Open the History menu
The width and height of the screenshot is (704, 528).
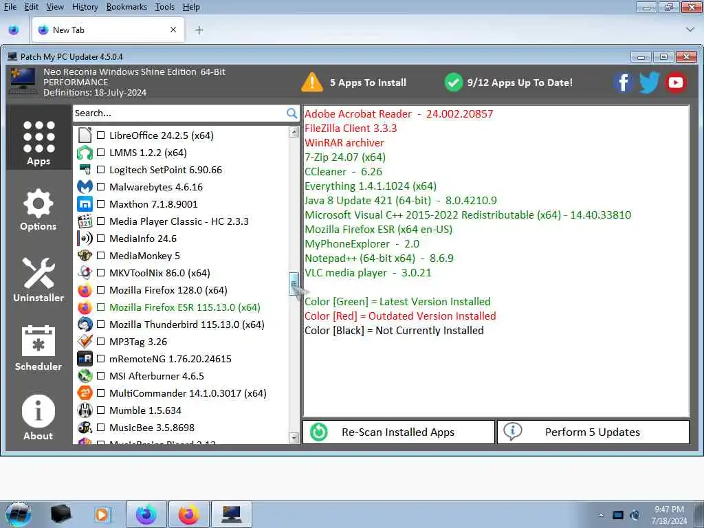(85, 7)
